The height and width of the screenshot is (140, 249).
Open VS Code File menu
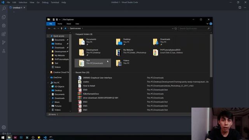click(8, 2)
